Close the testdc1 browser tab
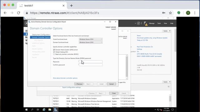Viewport: 200px width, 112px height. 63,6
